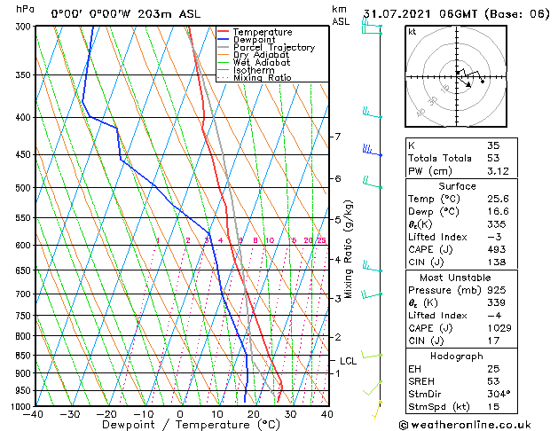558x431 pixels.
Task: Click the wind barb at 300 hPa
Action: click(x=372, y=26)
